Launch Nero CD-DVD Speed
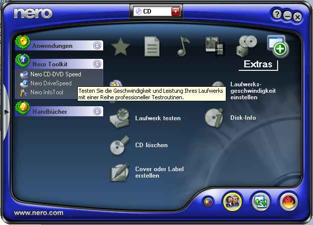This screenshot has width=313, height=225. 56,74
